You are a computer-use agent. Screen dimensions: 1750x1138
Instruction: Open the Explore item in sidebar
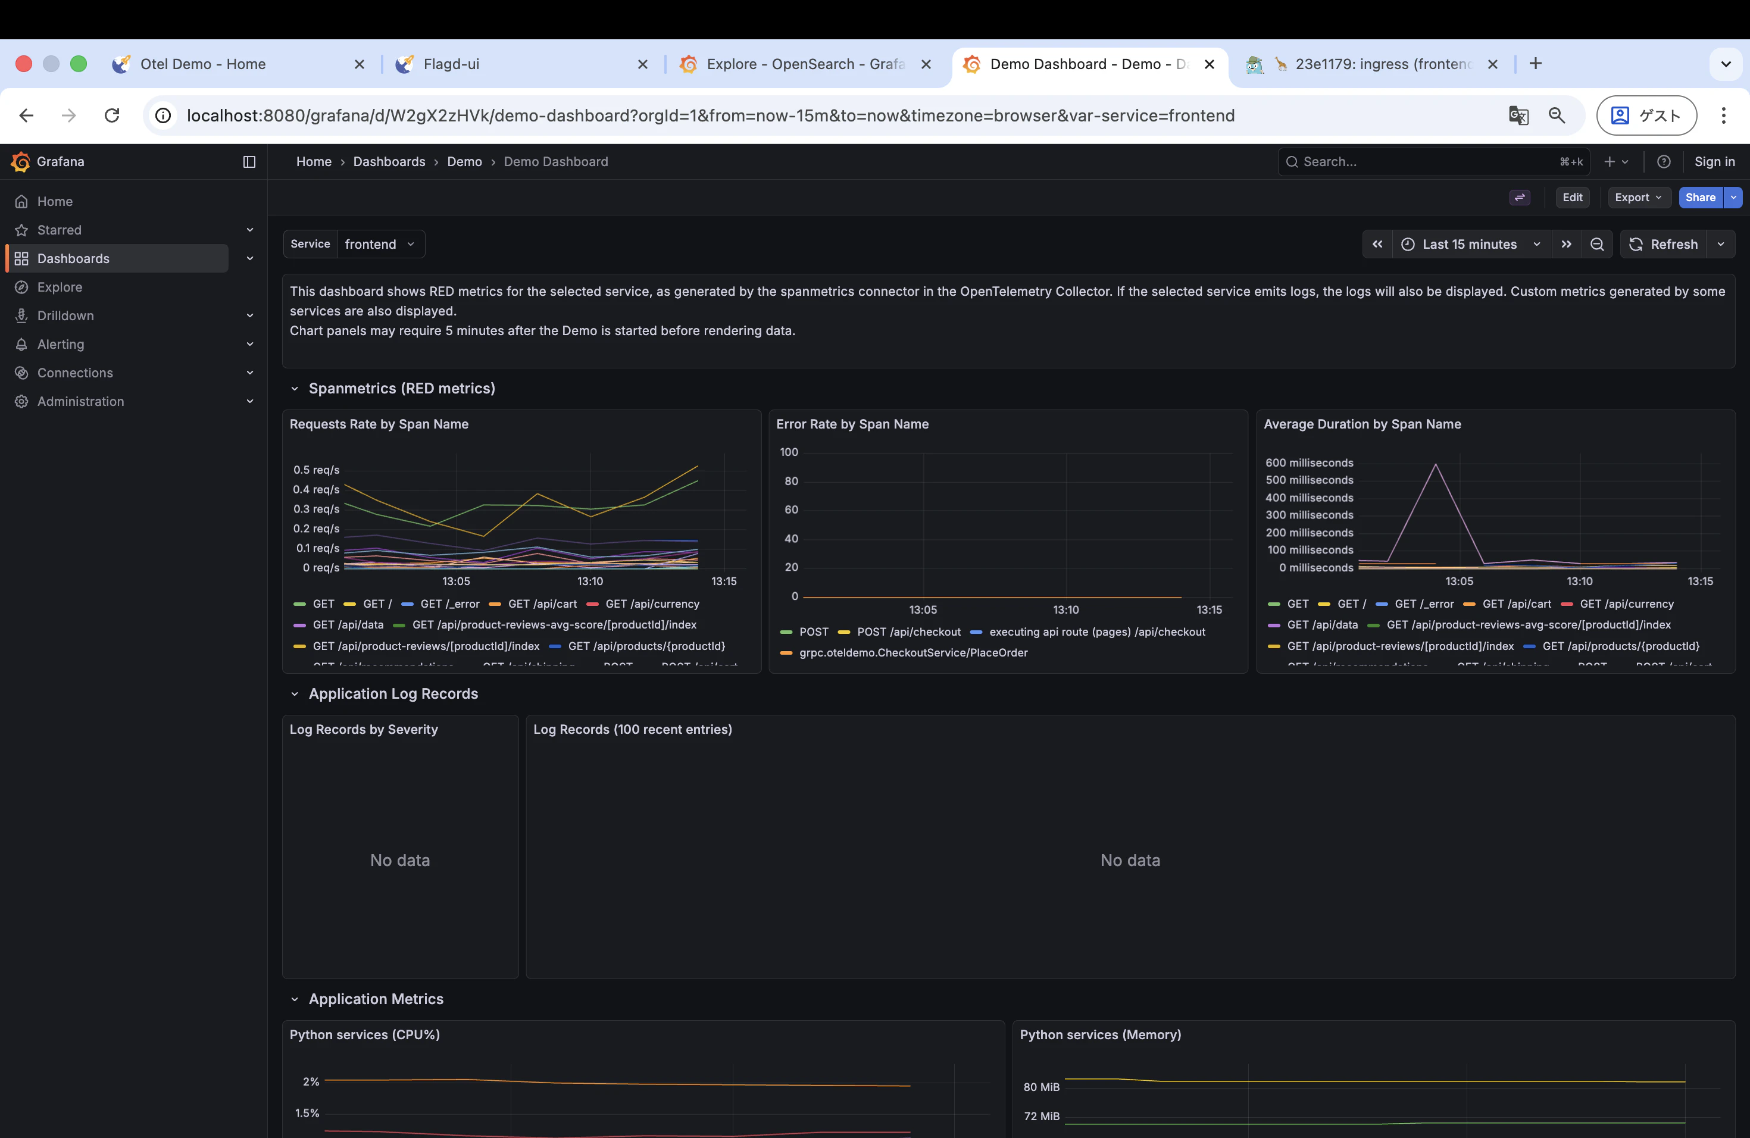coord(60,287)
